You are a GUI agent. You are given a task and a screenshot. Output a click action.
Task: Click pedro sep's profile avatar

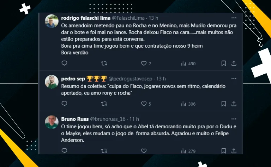(x=52, y=82)
